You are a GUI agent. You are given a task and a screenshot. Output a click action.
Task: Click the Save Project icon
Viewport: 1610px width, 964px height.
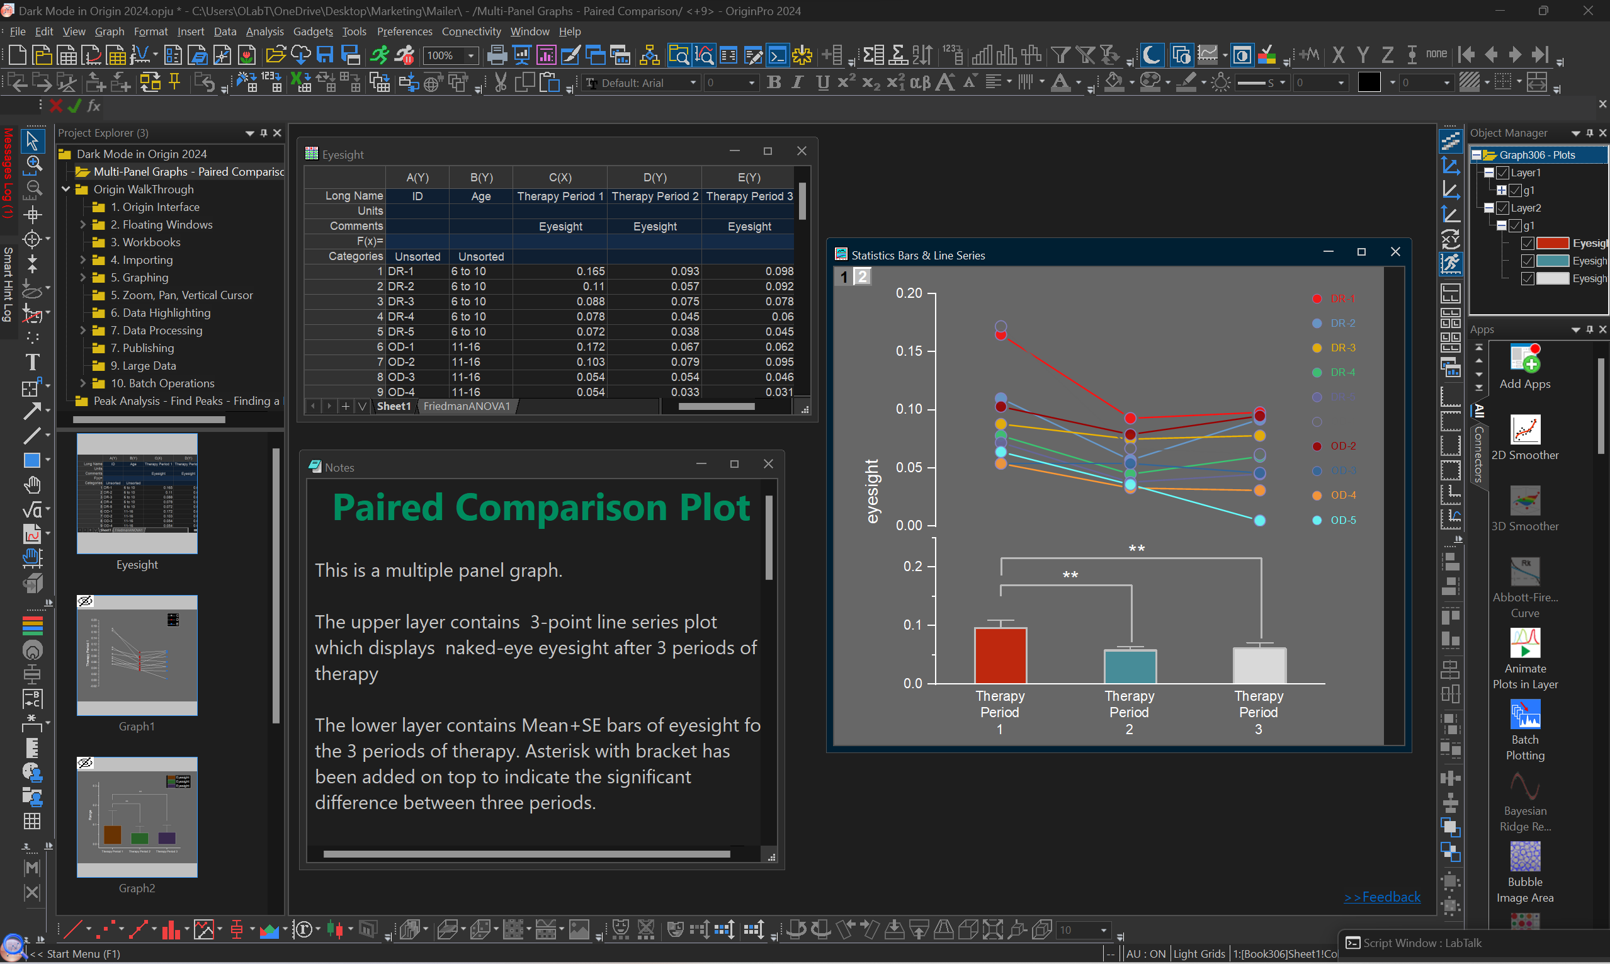[325, 55]
